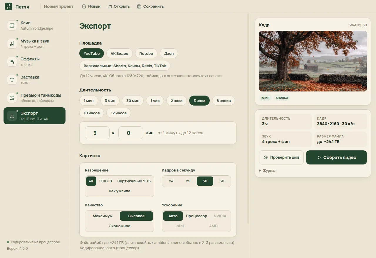Click the play icon in Собрать видео

click(x=319, y=157)
